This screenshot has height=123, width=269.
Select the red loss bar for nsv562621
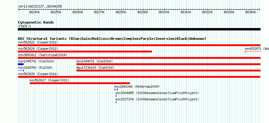tap(139, 45)
